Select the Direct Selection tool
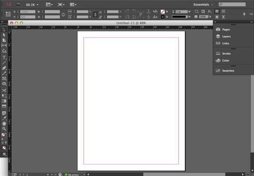Screen dimensions: 254x176 coord(4,35)
